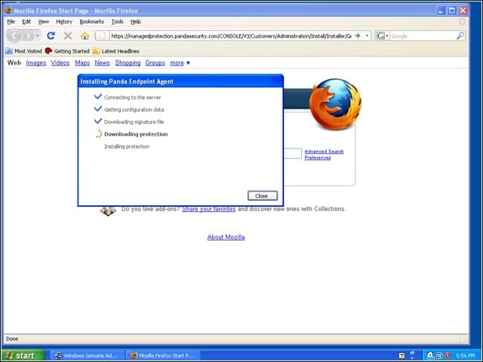Open the Tools menu

click(x=117, y=22)
